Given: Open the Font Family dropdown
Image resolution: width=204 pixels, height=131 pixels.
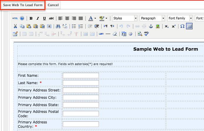Looking at the screenshot, I should [x=180, y=18].
